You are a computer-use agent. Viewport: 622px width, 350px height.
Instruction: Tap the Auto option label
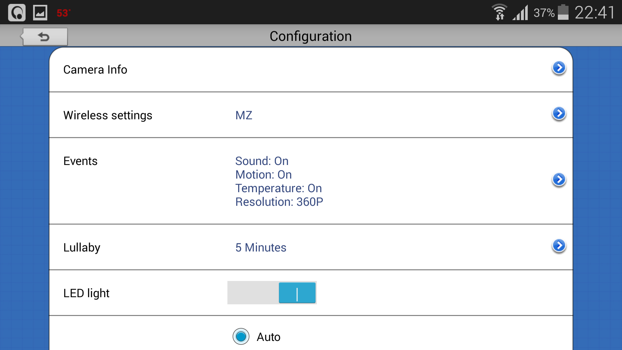point(268,337)
